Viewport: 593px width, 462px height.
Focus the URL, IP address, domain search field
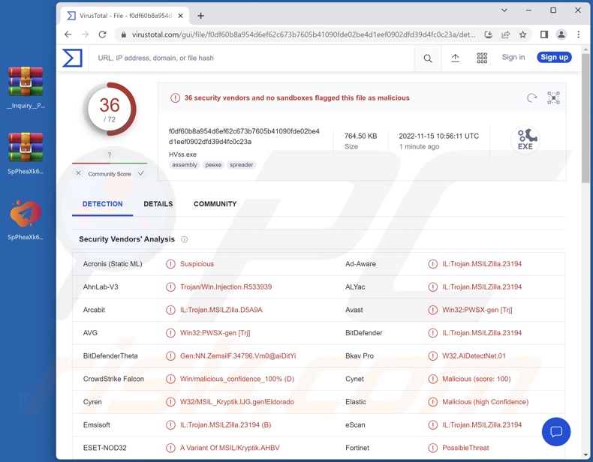251,58
